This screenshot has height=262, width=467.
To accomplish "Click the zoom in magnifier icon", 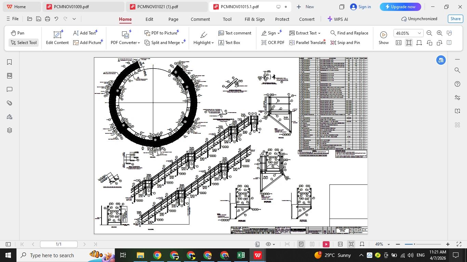I will [x=440, y=33].
